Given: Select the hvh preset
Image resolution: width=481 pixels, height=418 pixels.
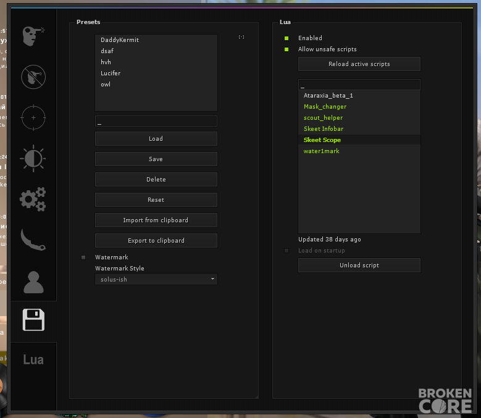Looking at the screenshot, I should click(156, 62).
